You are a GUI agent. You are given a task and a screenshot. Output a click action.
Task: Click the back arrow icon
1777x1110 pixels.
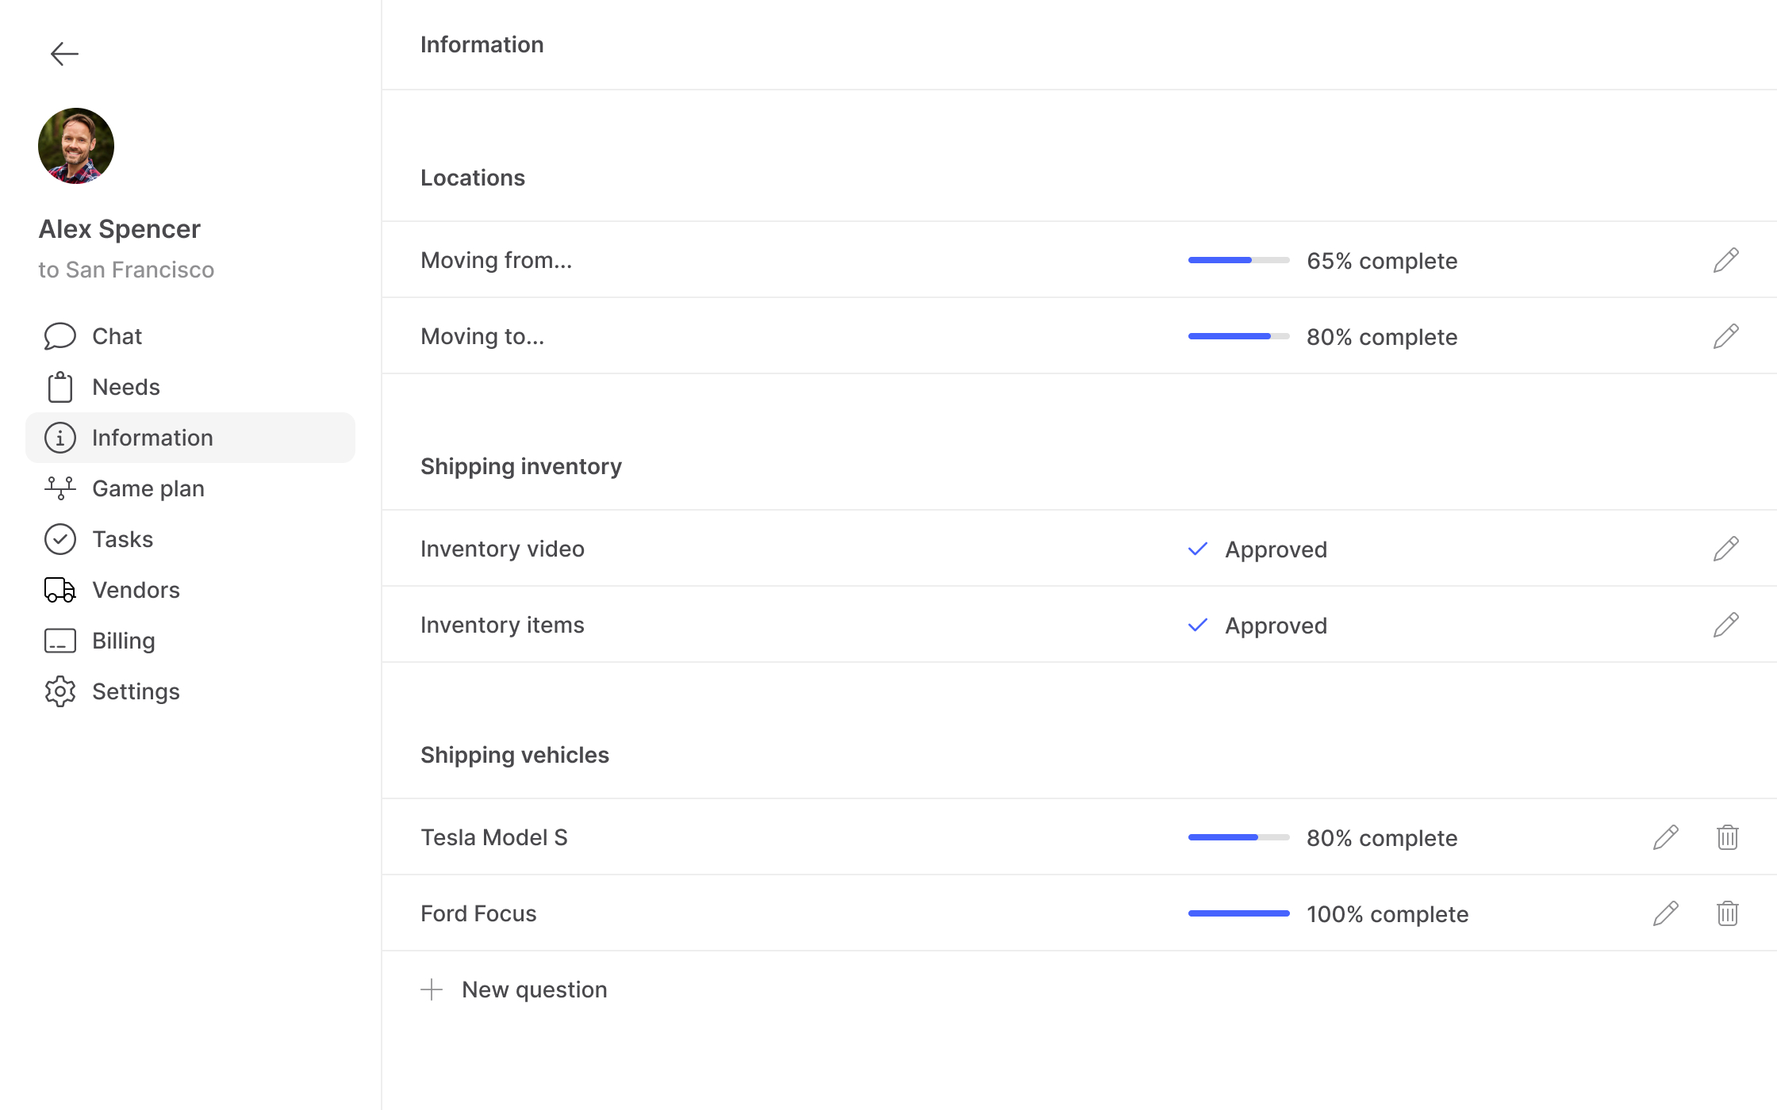[64, 54]
